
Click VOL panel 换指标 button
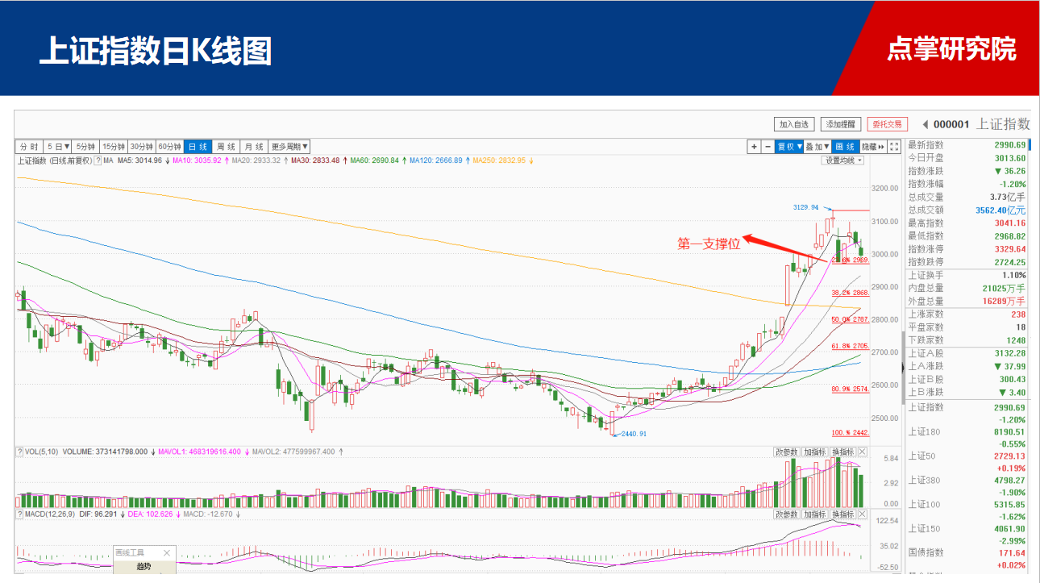tap(842, 452)
